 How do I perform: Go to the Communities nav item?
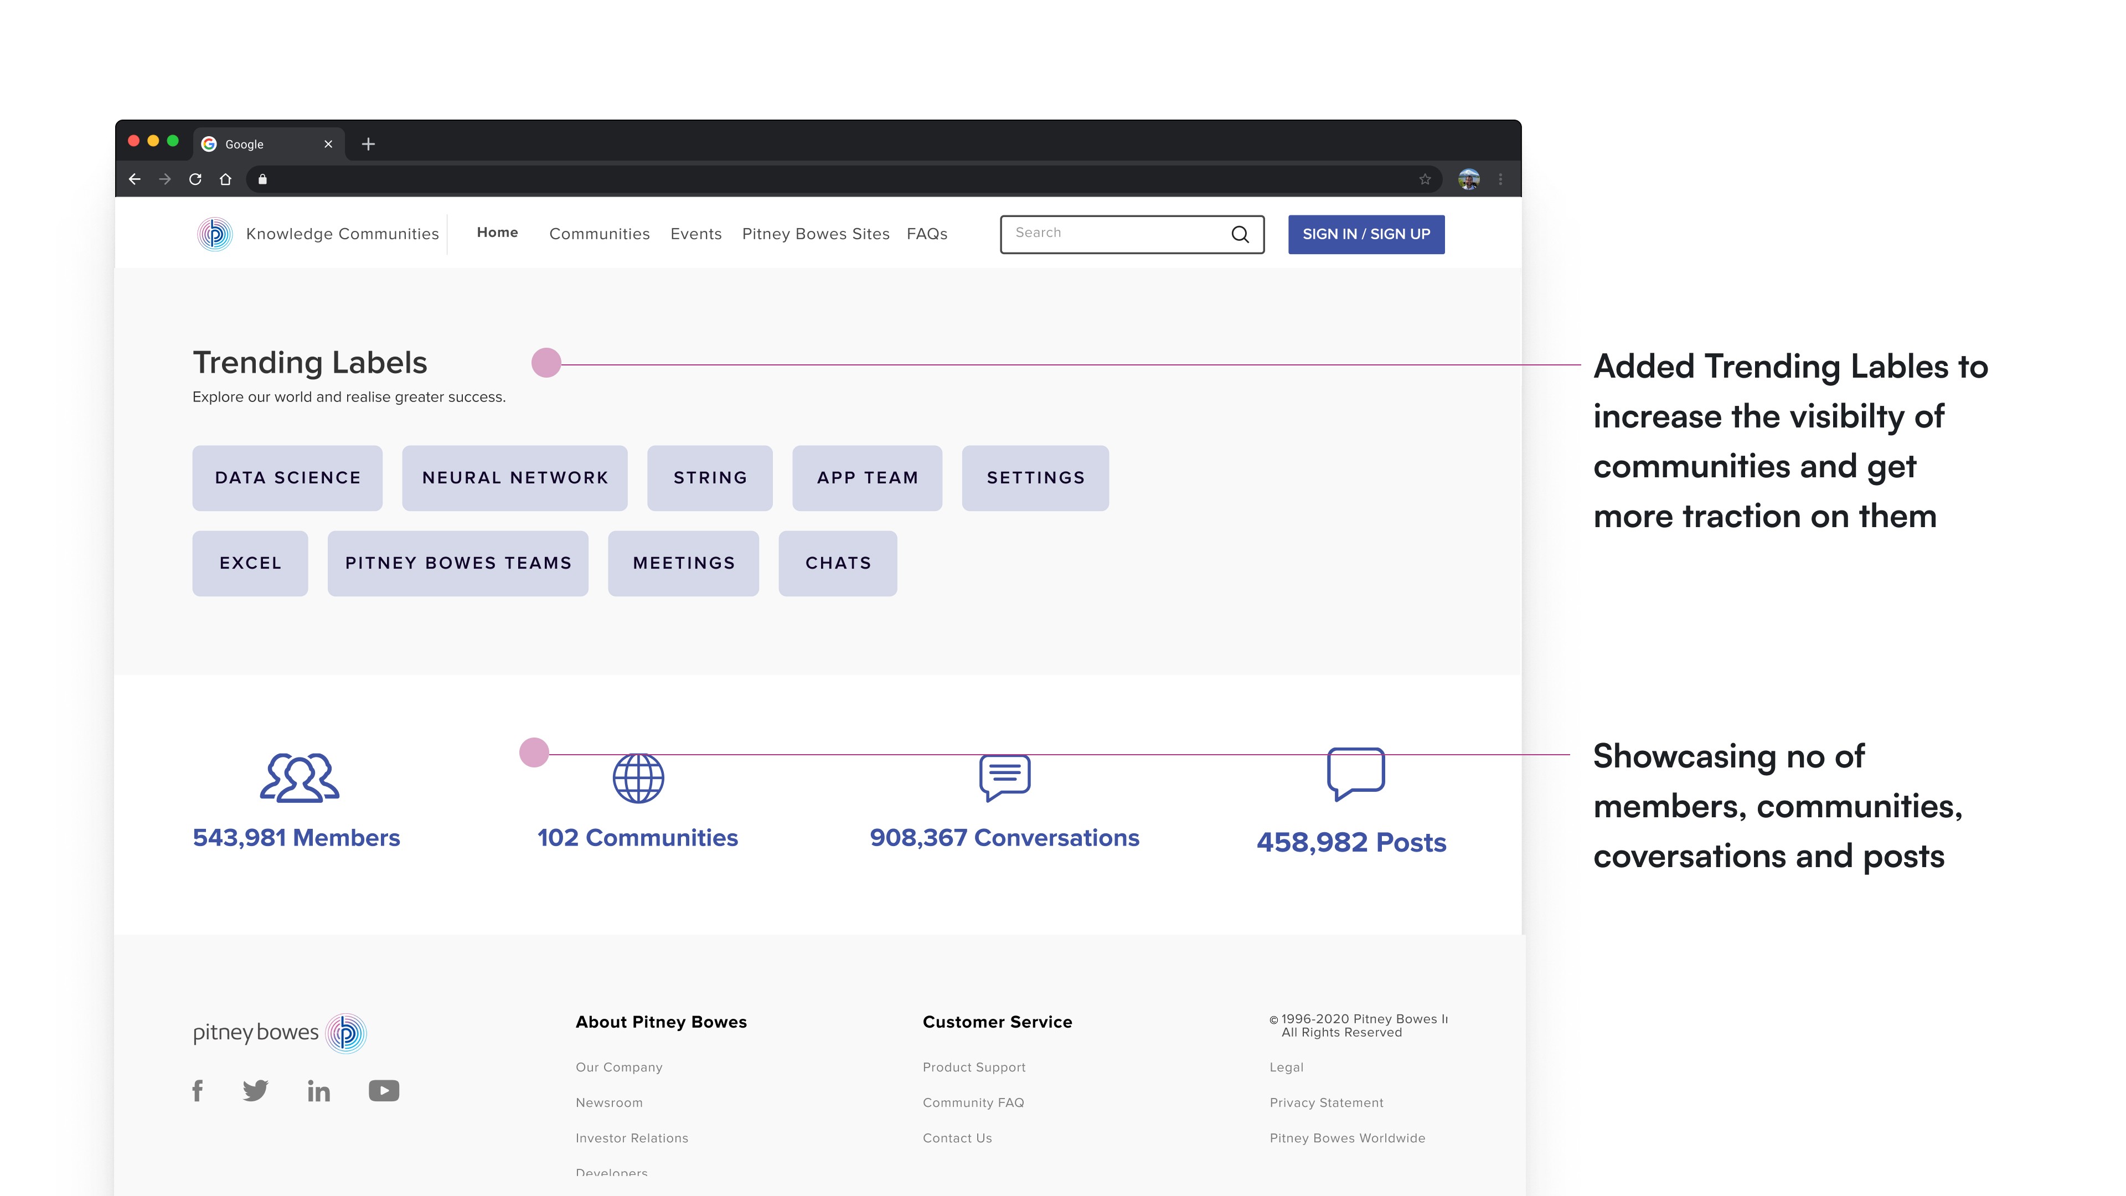(x=599, y=234)
